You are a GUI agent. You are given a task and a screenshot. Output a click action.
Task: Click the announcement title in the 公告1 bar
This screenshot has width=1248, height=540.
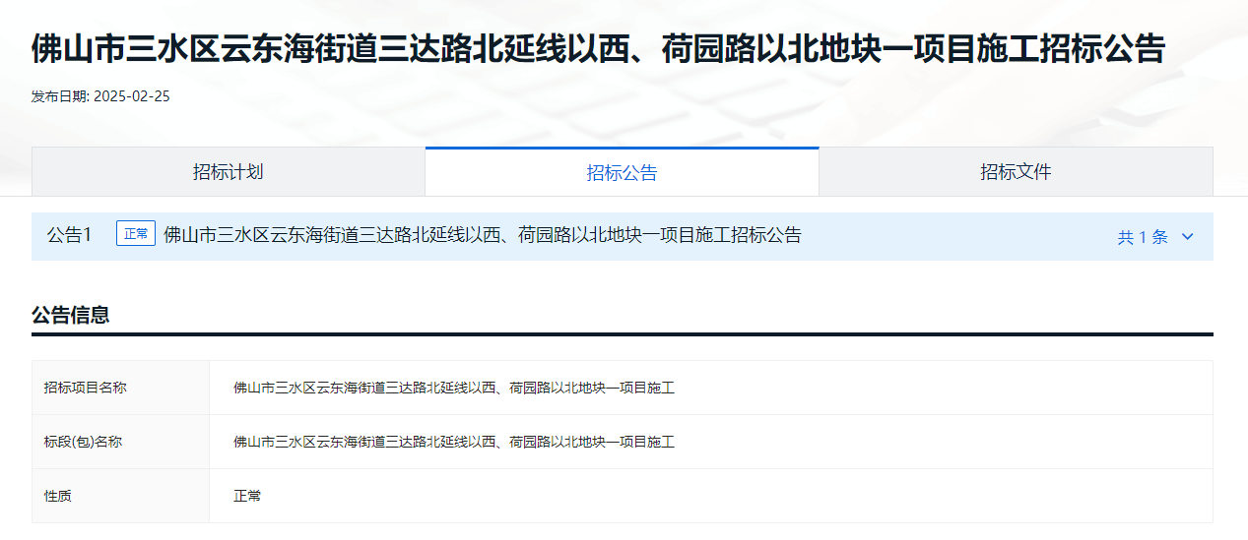click(x=482, y=235)
